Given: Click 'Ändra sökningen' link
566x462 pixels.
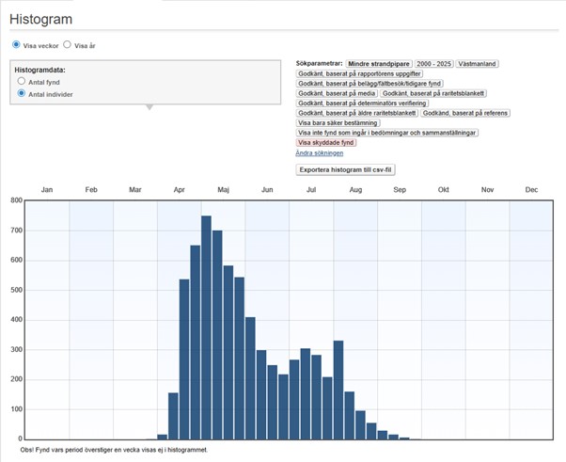Looking at the screenshot, I should click(x=319, y=152).
